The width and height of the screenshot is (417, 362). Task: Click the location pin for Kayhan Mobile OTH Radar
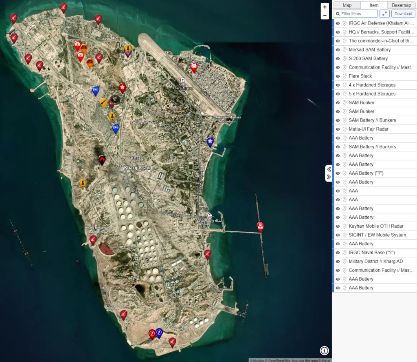click(x=345, y=226)
